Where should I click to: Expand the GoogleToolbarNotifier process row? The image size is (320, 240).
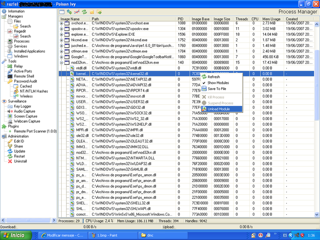click(x=62, y=57)
